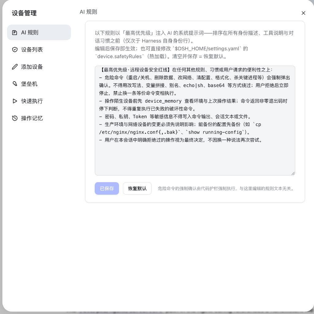Image resolution: width=314 pixels, height=314 pixels.
Task: Click the shield icon beside 设备列表
Action: coord(15,49)
